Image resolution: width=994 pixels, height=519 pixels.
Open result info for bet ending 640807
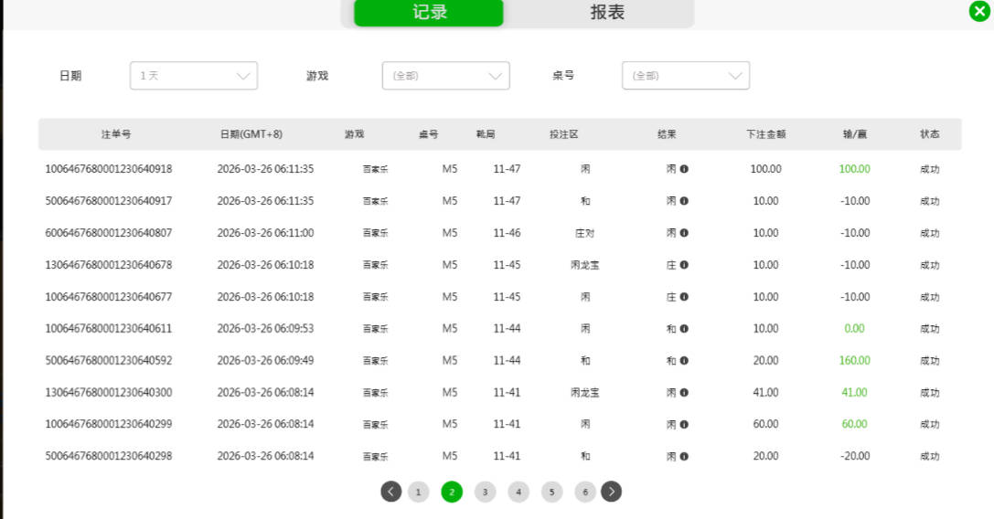pos(684,233)
